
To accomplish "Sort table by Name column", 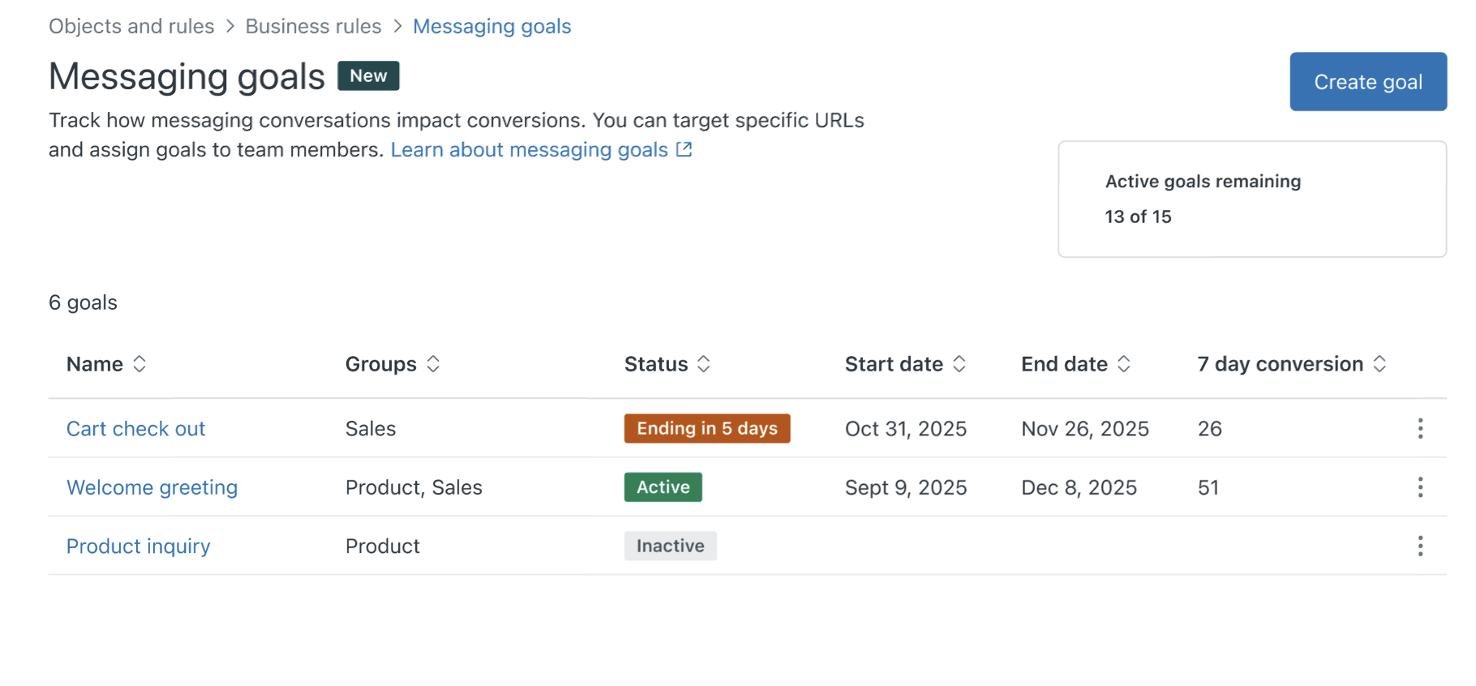I will coord(106,364).
